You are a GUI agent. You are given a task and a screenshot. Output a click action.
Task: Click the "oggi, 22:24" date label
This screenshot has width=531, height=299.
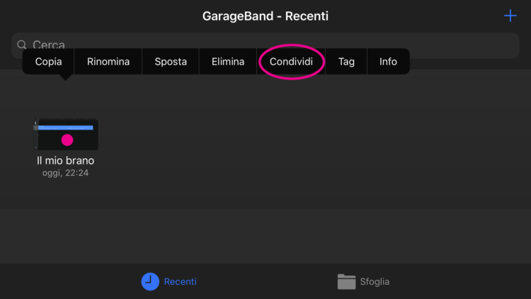pyautogui.click(x=65, y=172)
